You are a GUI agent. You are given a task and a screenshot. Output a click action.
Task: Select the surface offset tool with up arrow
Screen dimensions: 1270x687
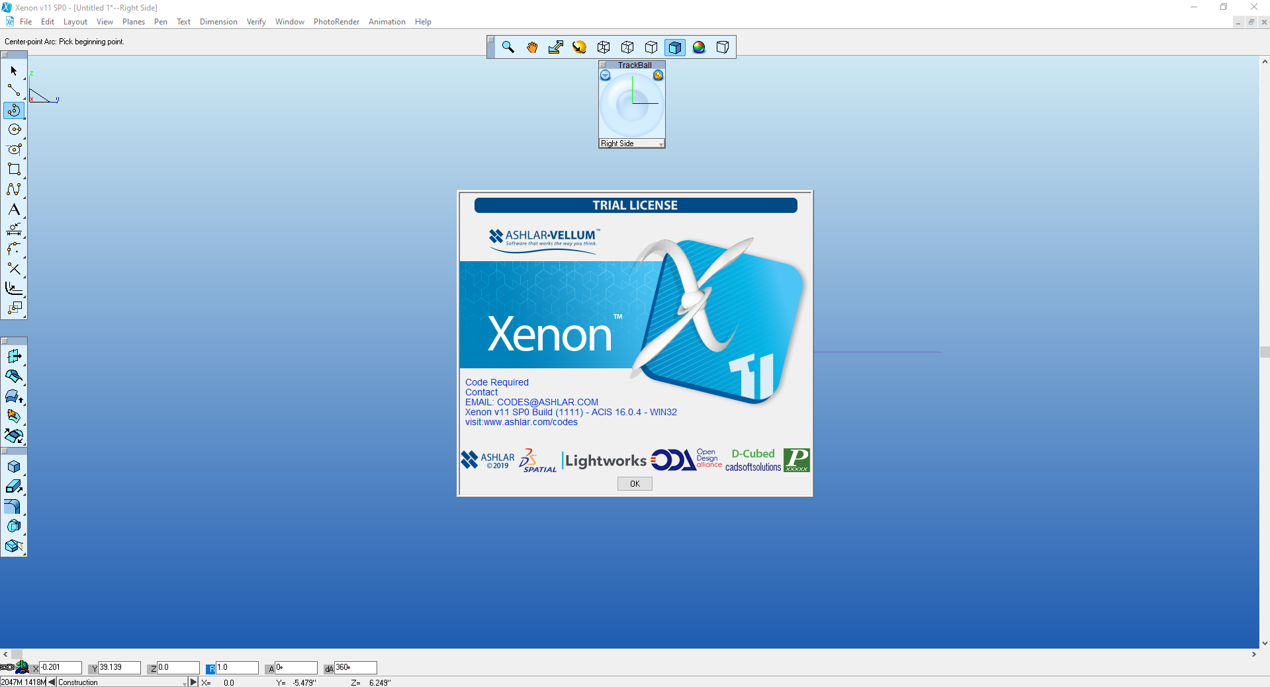point(14,396)
